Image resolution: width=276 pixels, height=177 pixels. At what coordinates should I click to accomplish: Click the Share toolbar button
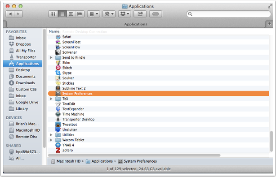pos(140,14)
